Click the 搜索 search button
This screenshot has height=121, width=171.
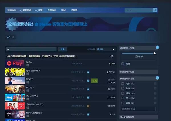63,49
